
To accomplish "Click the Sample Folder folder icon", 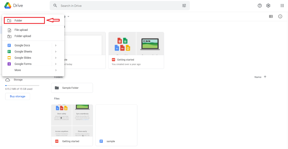I will pyautogui.click(x=57, y=88).
